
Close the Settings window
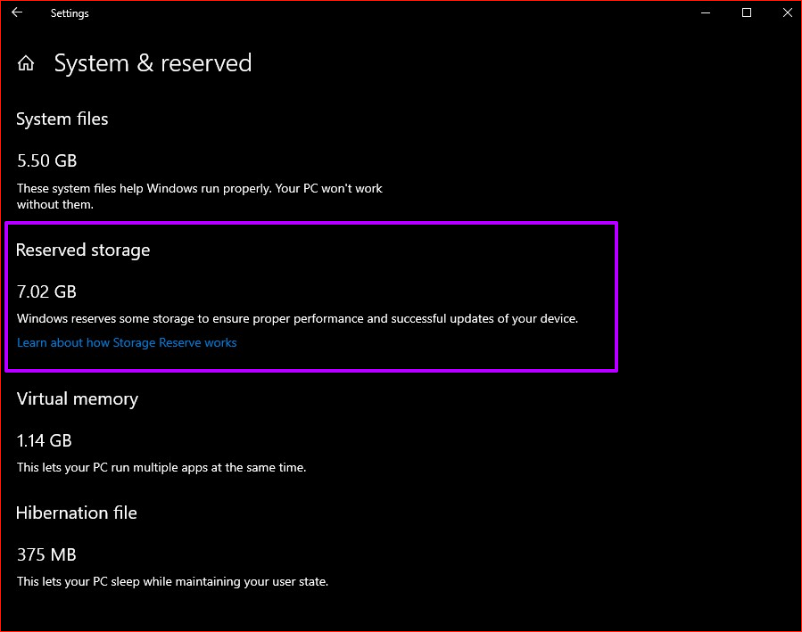coord(786,13)
